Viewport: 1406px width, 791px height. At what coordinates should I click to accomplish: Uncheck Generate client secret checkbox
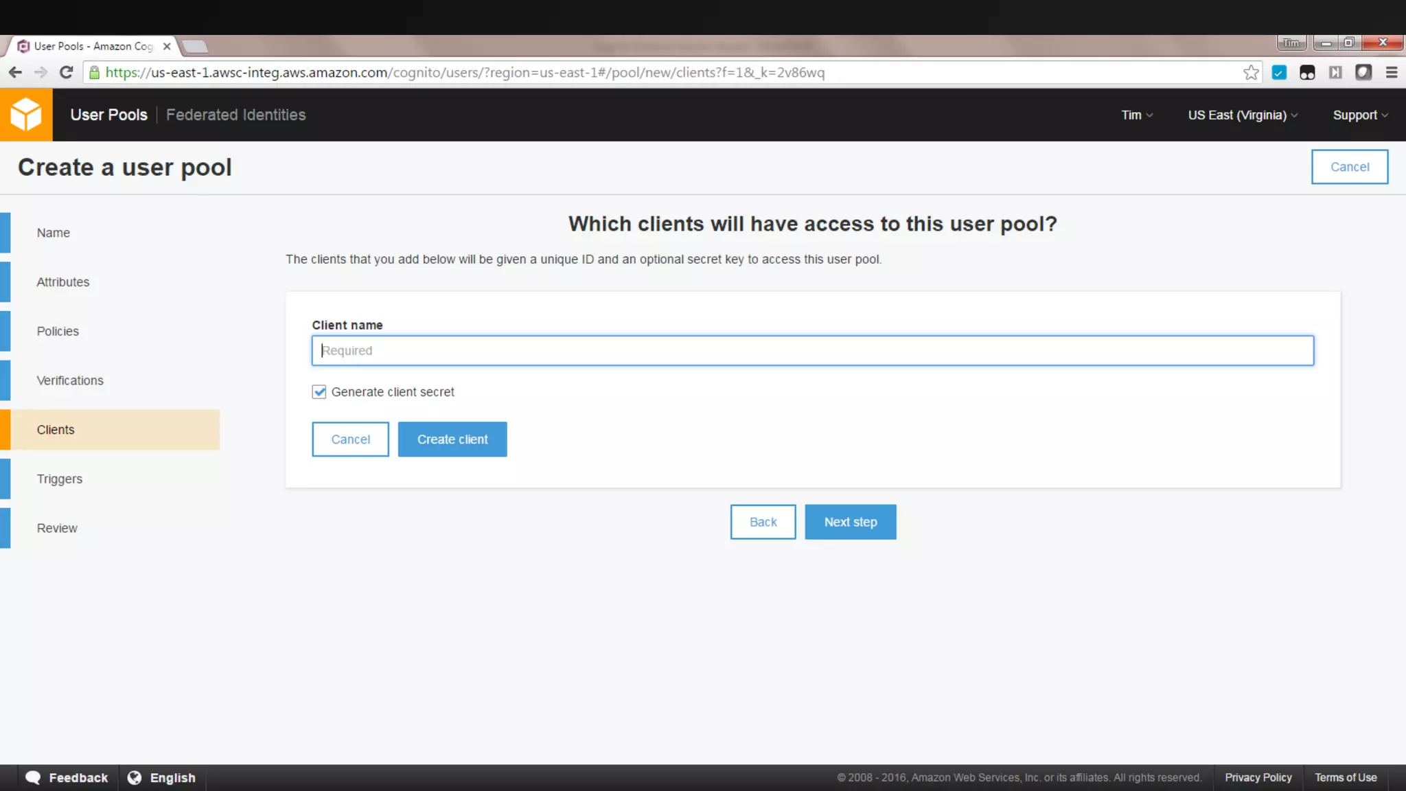tap(319, 392)
